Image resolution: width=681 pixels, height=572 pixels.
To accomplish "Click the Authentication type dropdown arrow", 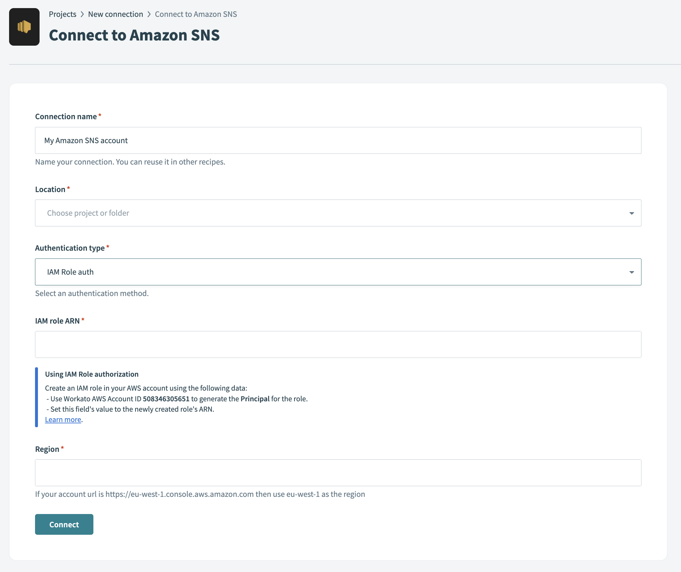I will (x=631, y=272).
